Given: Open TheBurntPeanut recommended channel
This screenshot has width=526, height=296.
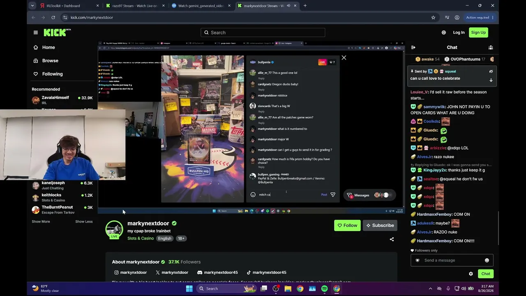Looking at the screenshot, I should pyautogui.click(x=62, y=210).
